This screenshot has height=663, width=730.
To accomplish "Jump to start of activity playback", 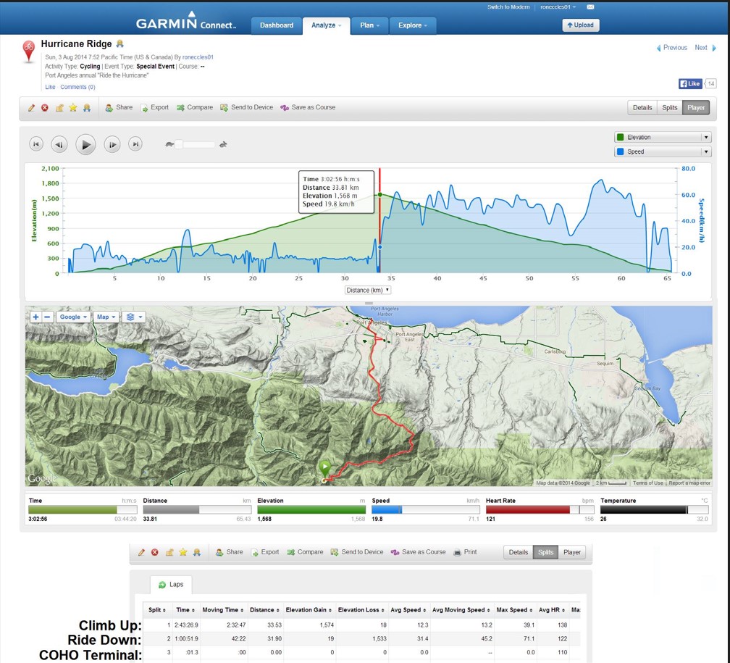I will tap(36, 144).
